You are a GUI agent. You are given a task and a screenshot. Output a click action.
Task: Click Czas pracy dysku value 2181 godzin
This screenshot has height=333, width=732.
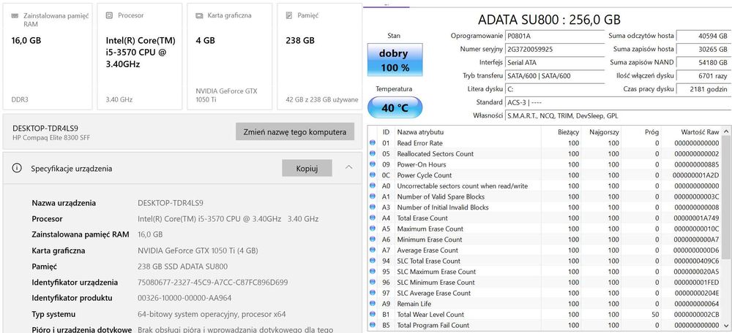pyautogui.click(x=703, y=89)
